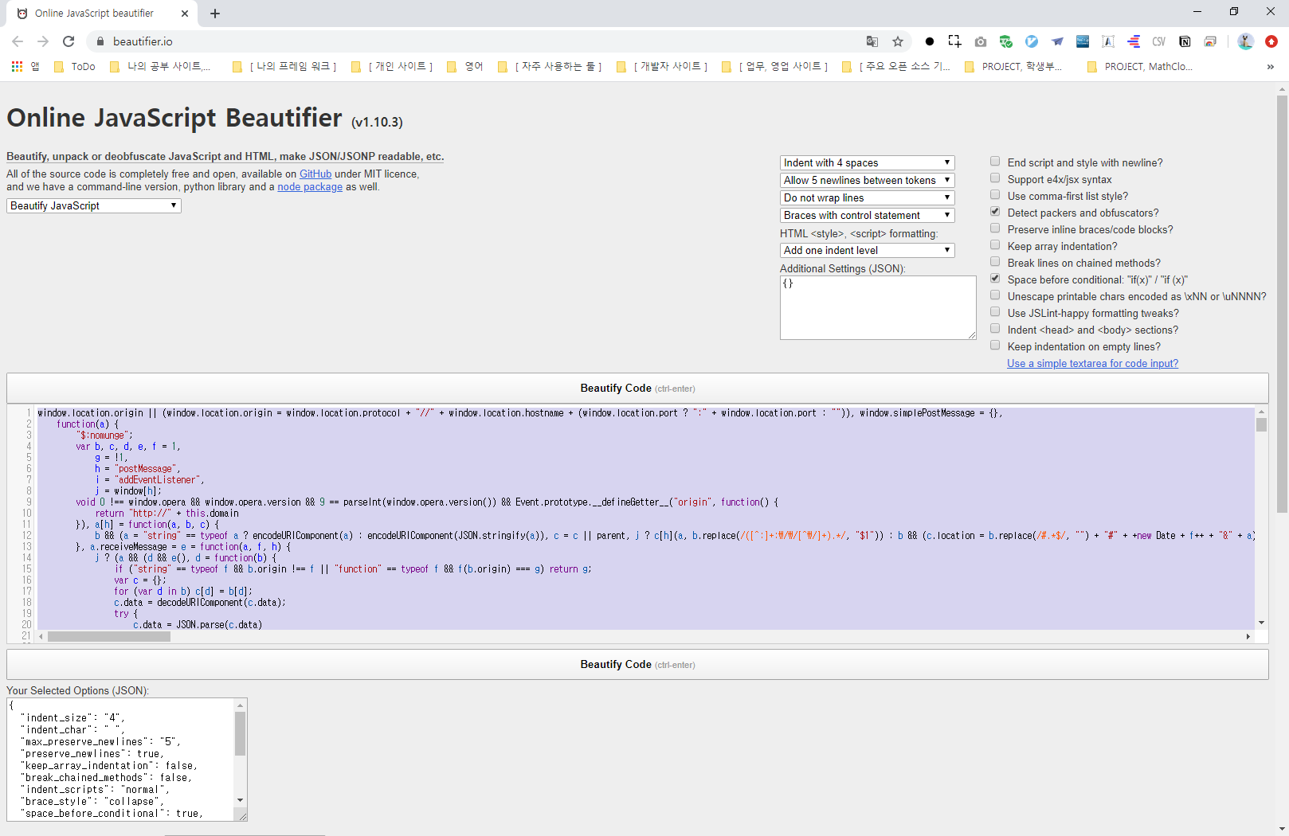Click the top Beautify Code button
The height and width of the screenshot is (836, 1289).
coord(637,388)
